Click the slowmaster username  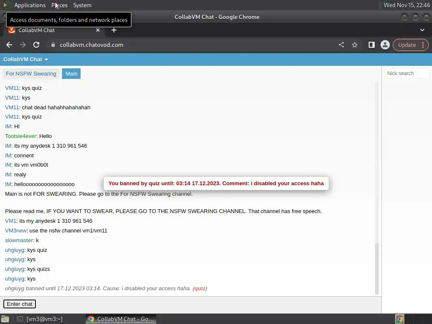coord(19,240)
